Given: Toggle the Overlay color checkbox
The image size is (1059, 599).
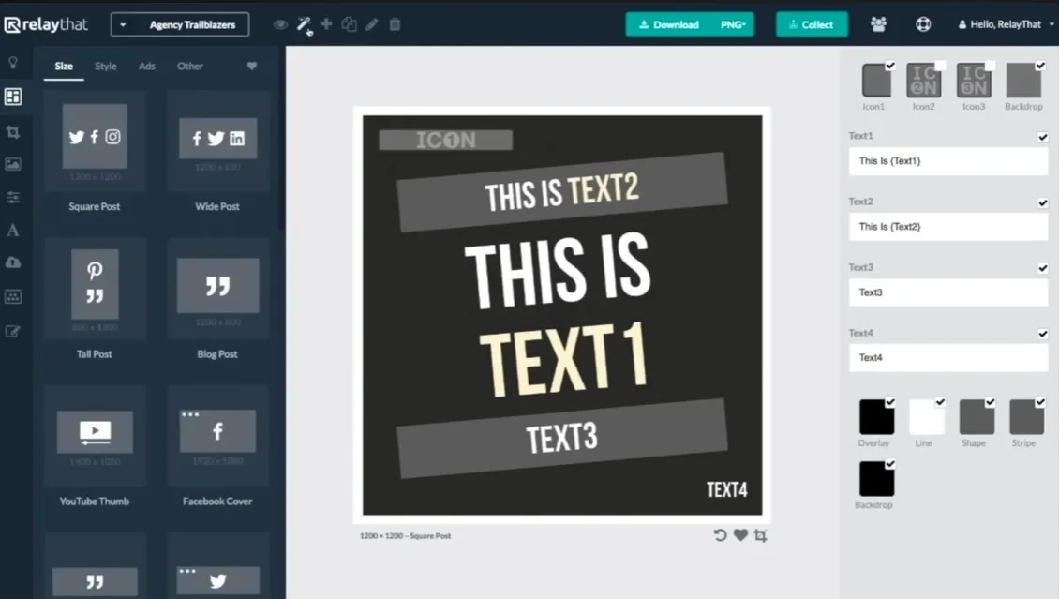Looking at the screenshot, I should [x=890, y=402].
